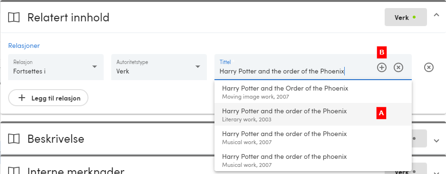Click the plus-circle icon in Tittel field
This screenshot has height=174, width=446.
382,67
